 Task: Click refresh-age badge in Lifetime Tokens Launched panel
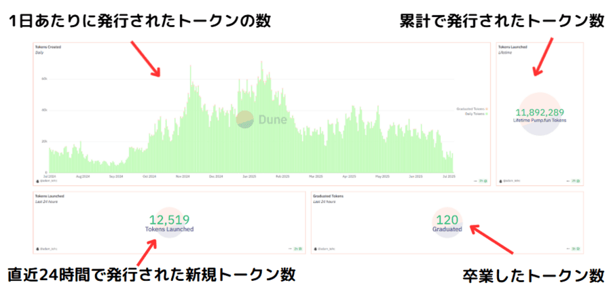576,181
